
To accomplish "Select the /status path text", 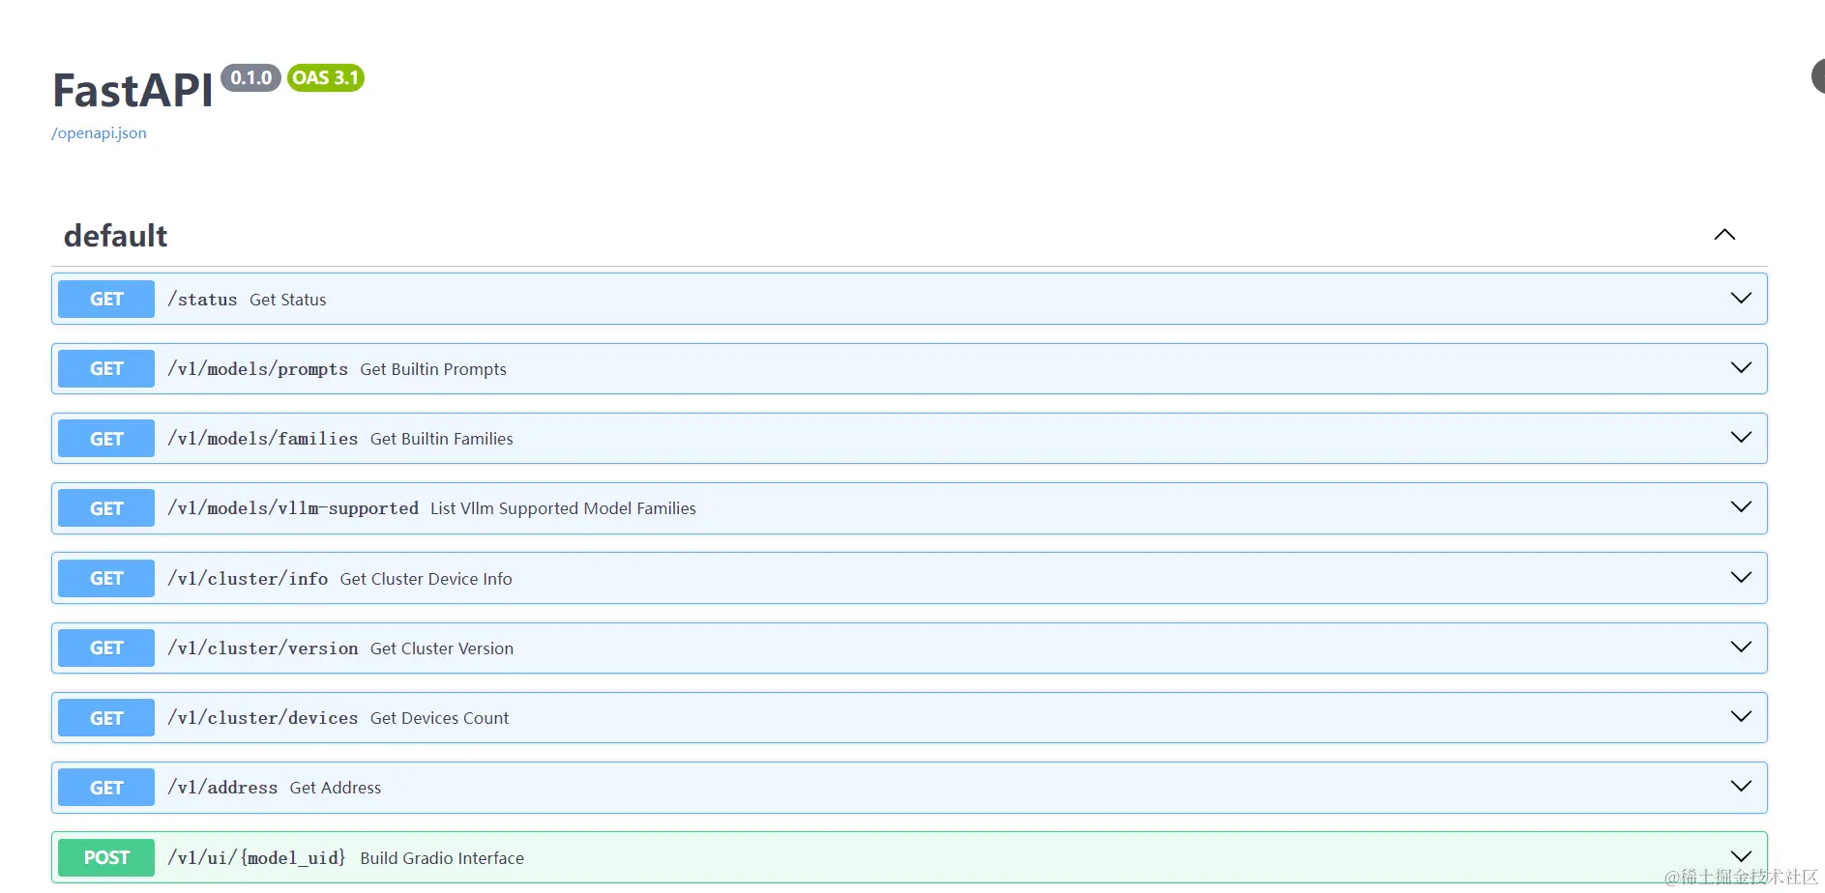I will (x=202, y=300).
